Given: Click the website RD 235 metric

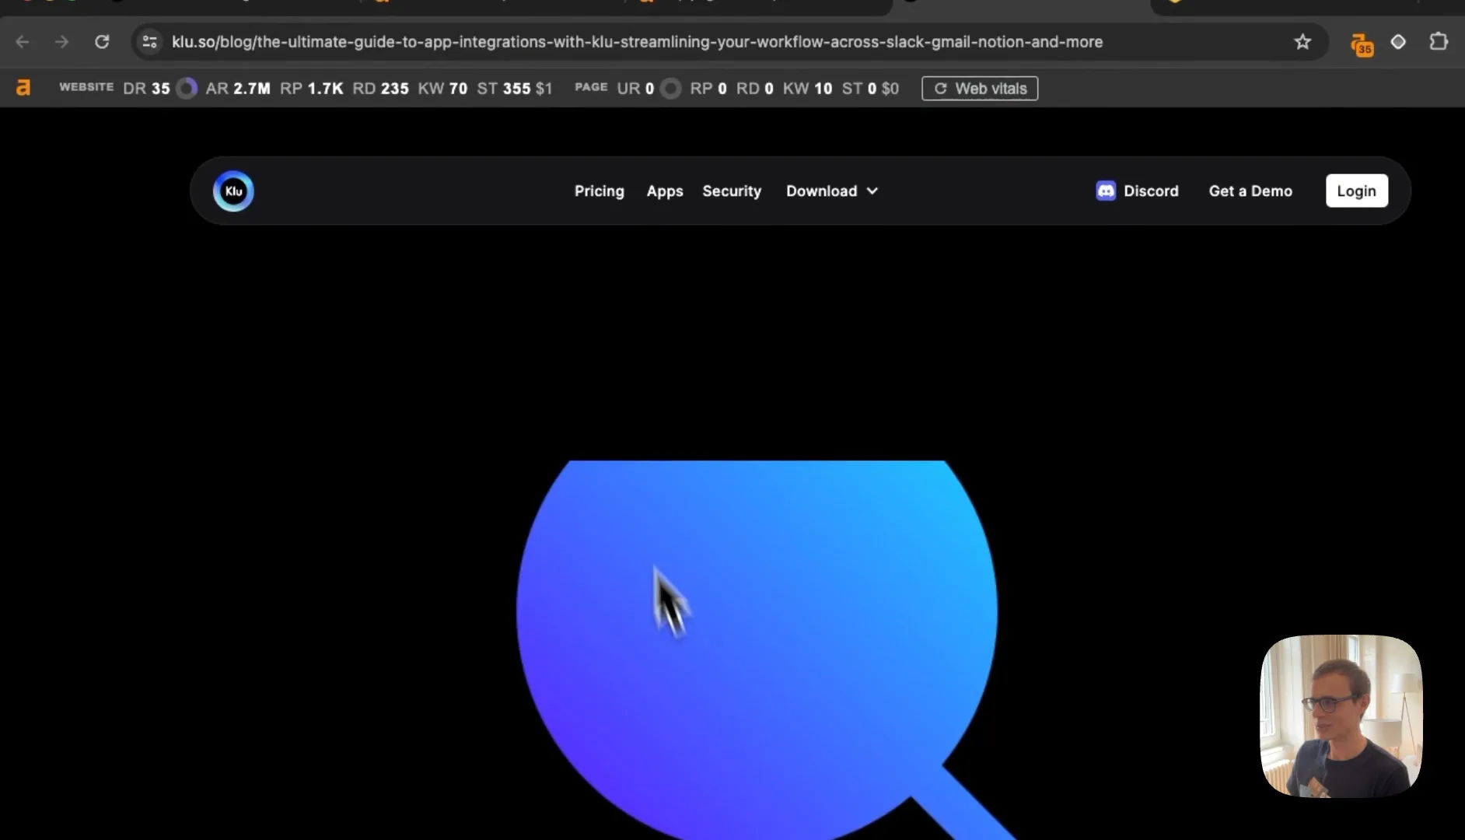Looking at the screenshot, I should point(380,89).
